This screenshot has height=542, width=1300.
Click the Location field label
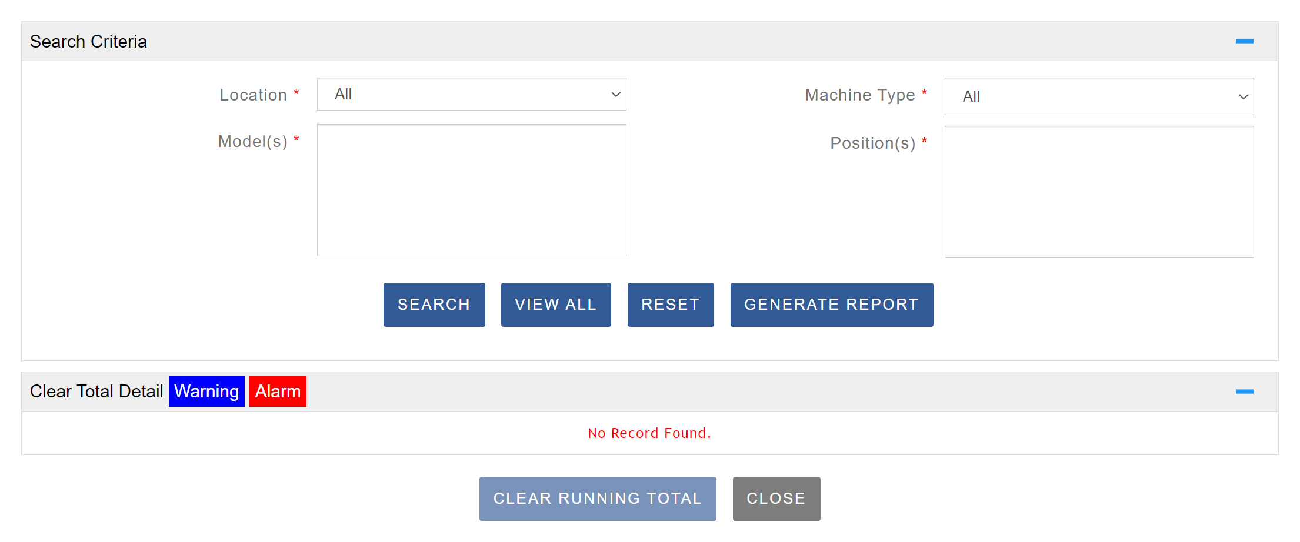click(253, 95)
